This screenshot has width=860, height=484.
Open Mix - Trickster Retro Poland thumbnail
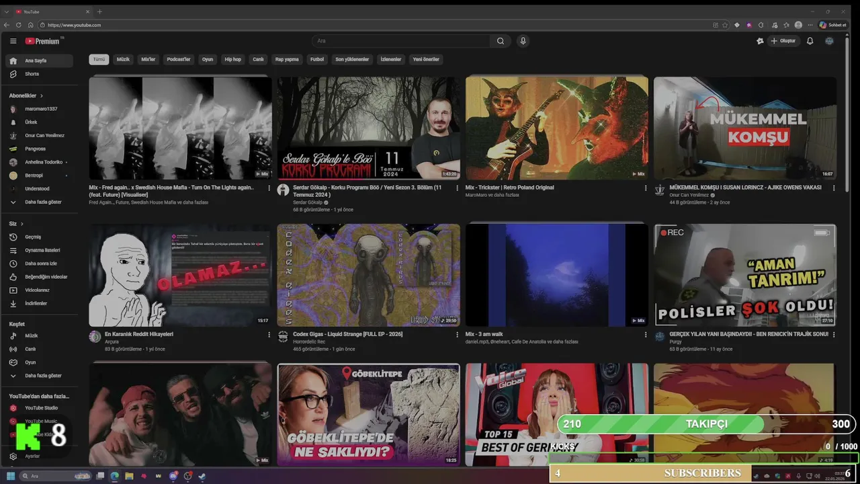point(557,128)
